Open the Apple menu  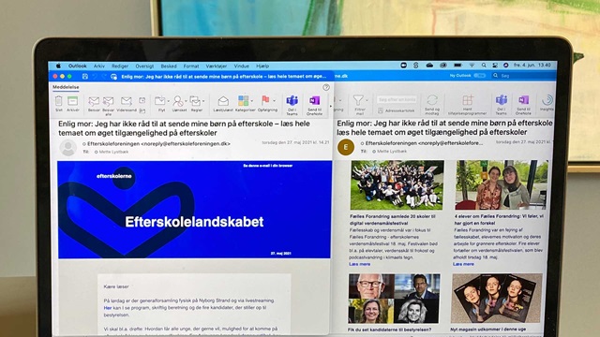(x=58, y=66)
